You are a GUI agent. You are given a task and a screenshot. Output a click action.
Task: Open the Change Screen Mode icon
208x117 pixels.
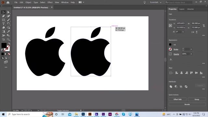(6, 62)
